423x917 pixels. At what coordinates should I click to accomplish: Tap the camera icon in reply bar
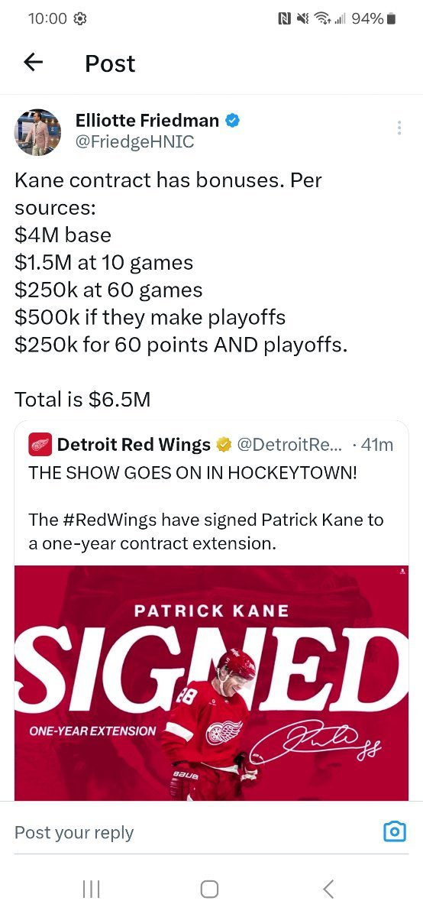pyautogui.click(x=394, y=831)
